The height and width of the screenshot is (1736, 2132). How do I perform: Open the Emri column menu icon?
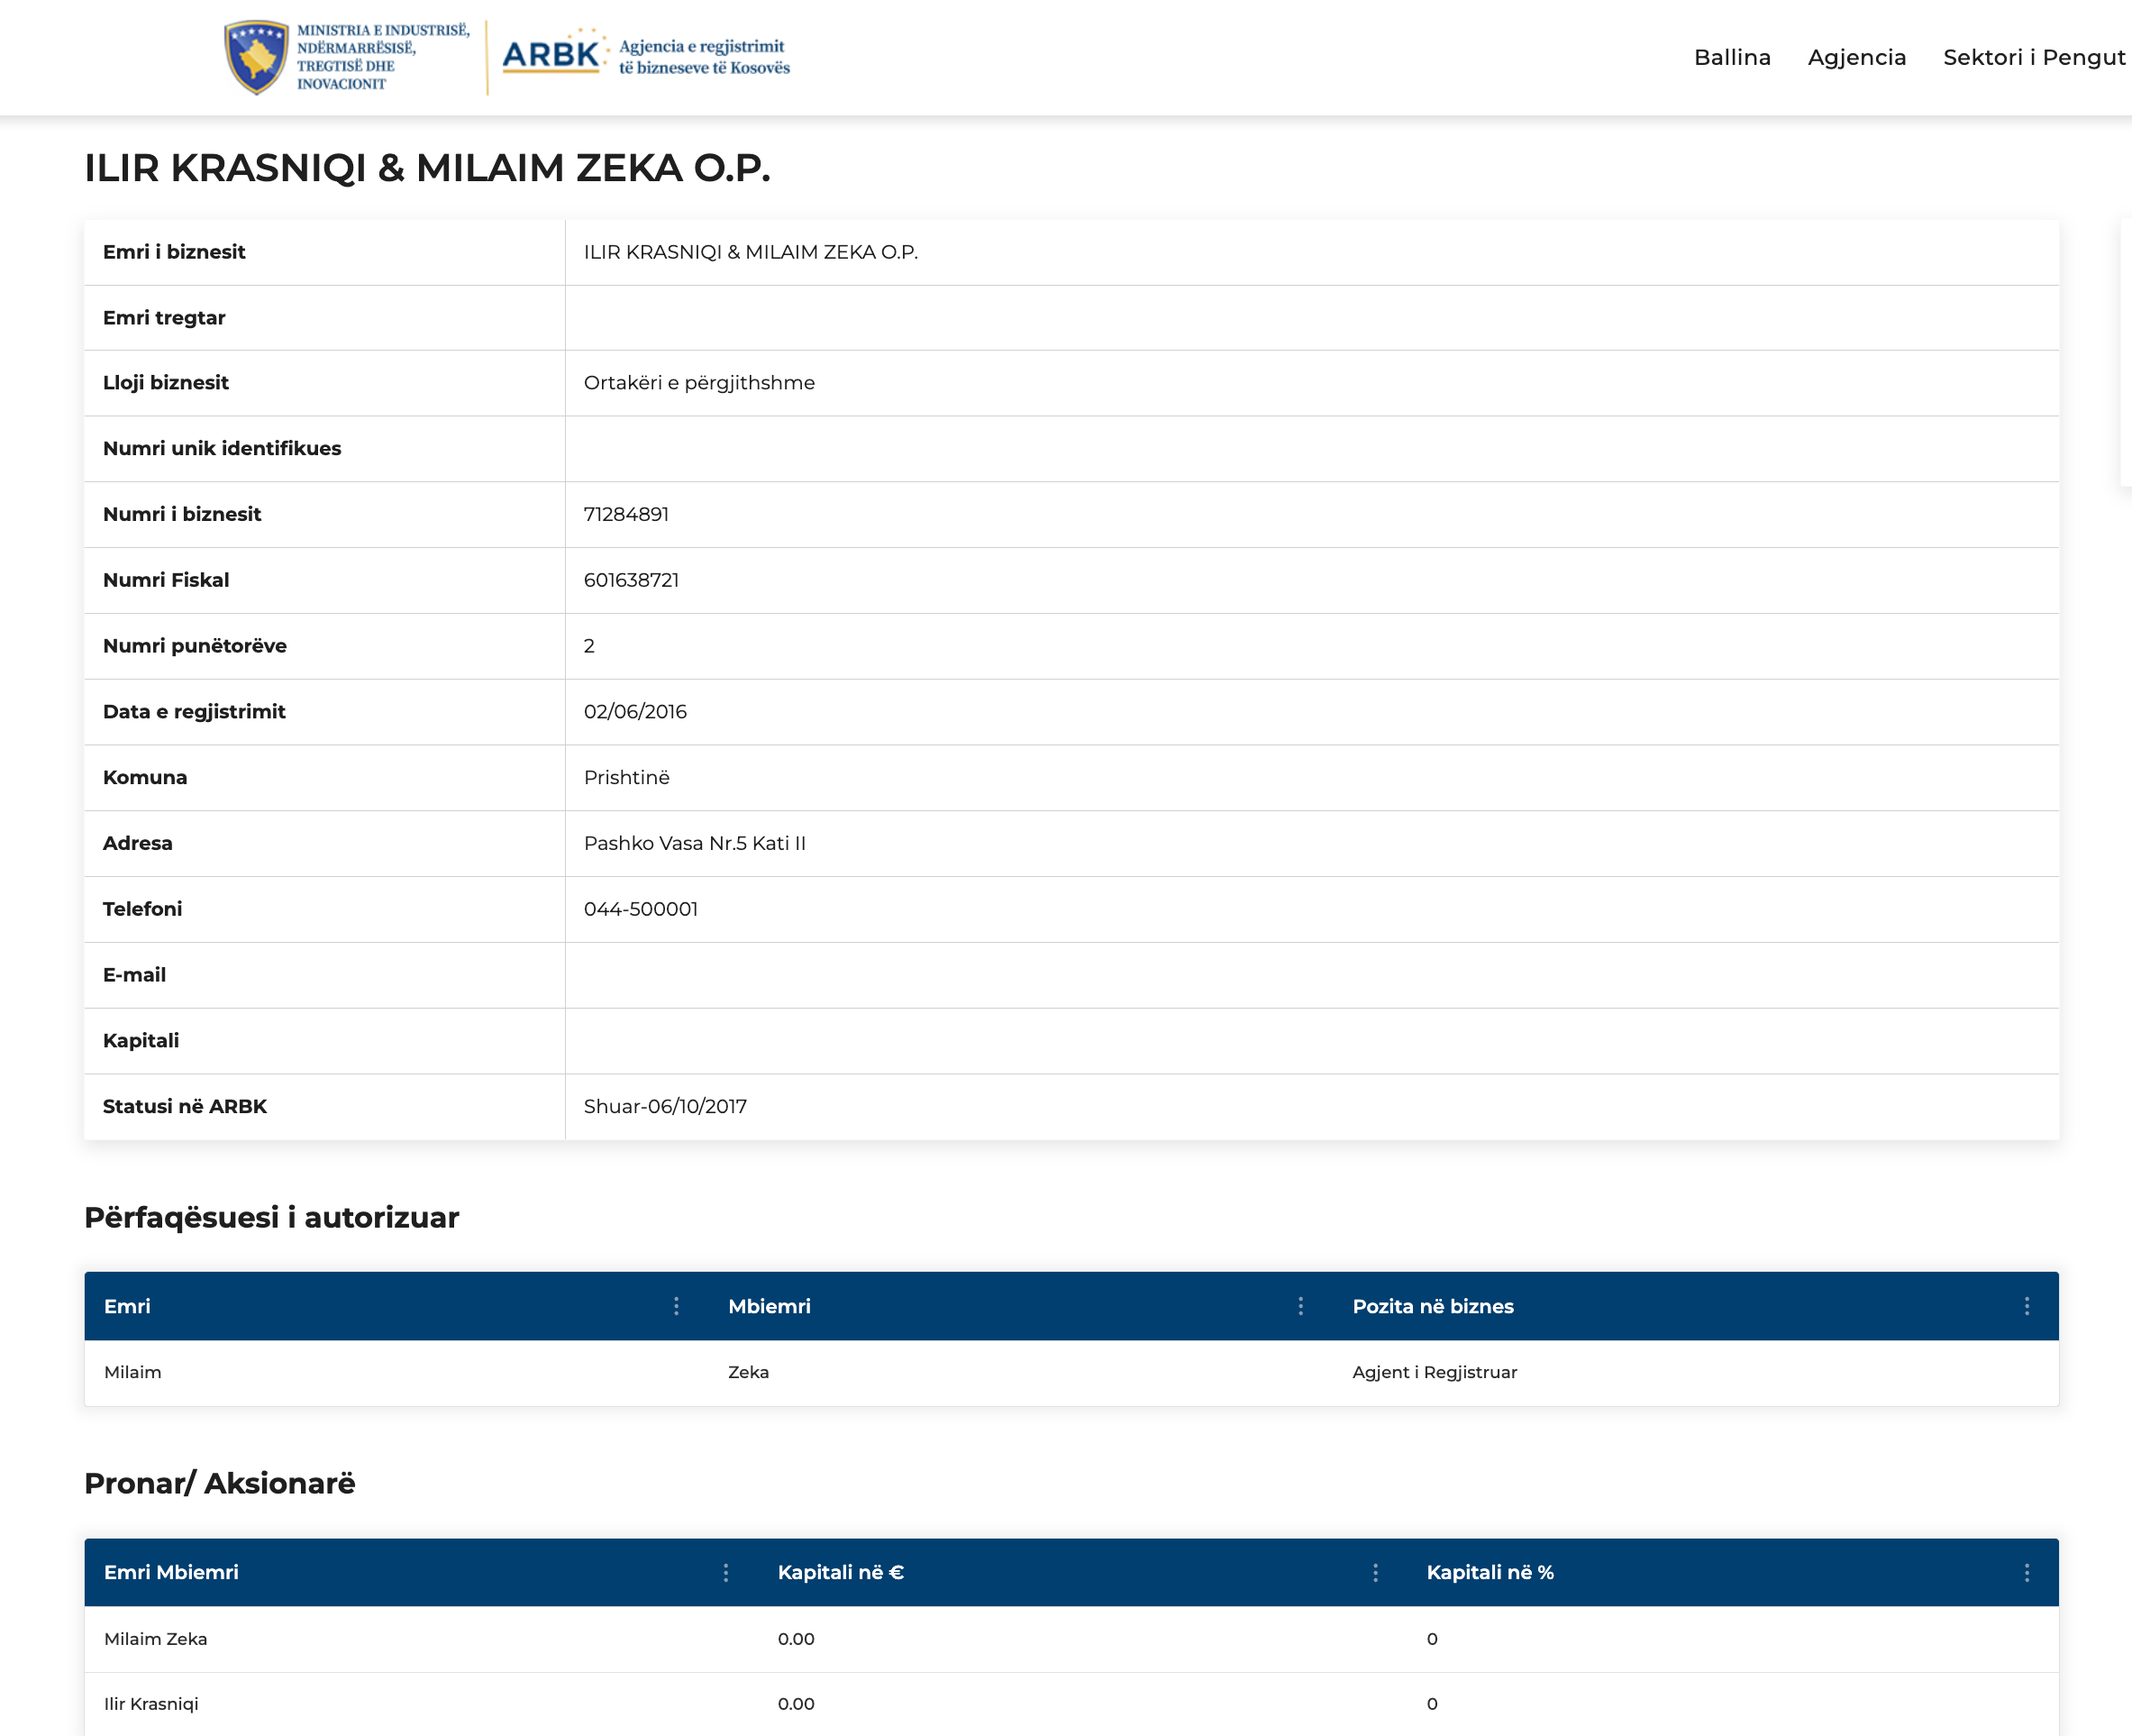(677, 1306)
